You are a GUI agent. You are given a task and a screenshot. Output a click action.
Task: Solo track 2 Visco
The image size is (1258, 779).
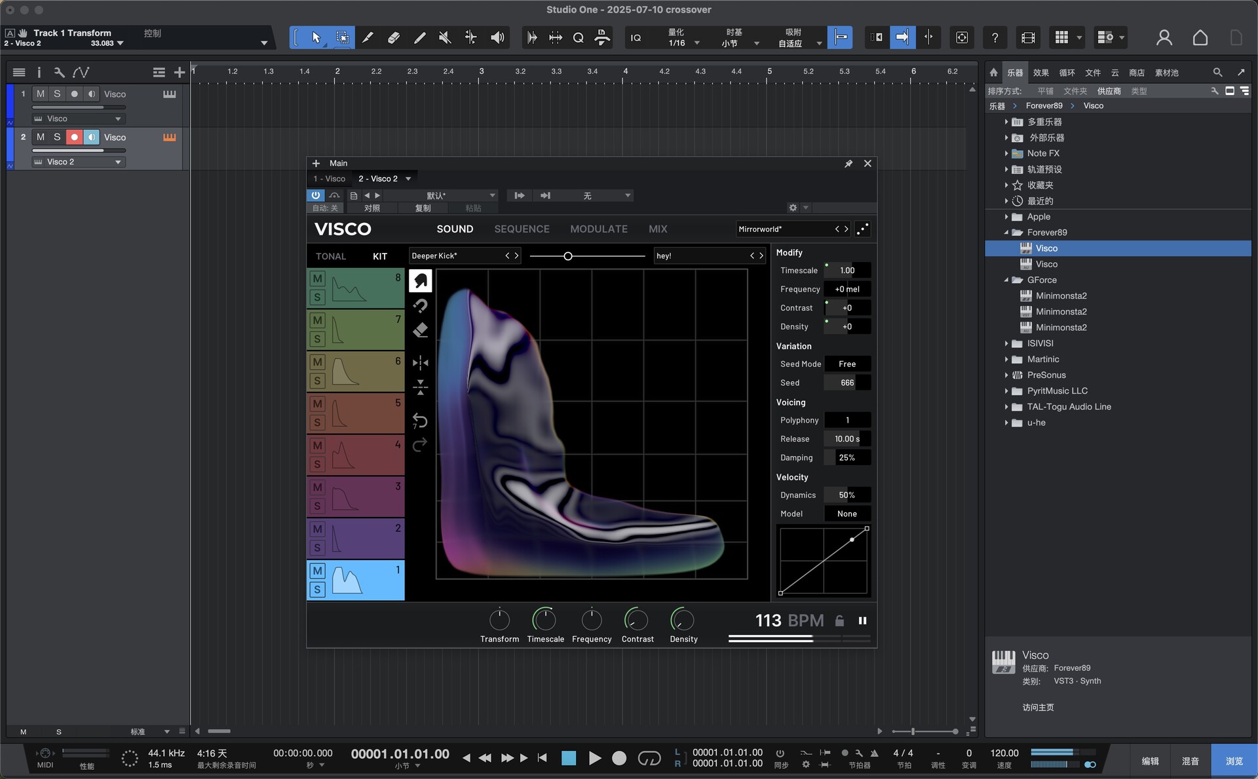[x=57, y=137]
